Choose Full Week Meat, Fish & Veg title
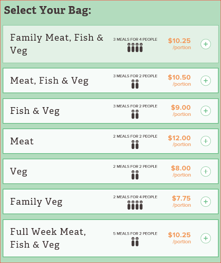 click(x=48, y=238)
